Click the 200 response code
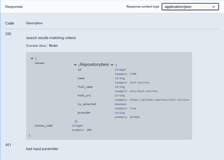Screen dimensions: 224x160 [x=8, y=34]
